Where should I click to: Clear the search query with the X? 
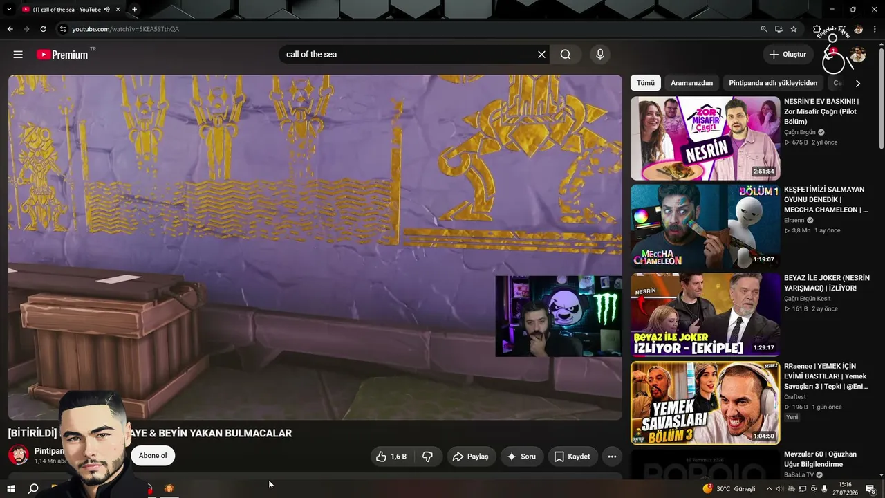coord(541,55)
